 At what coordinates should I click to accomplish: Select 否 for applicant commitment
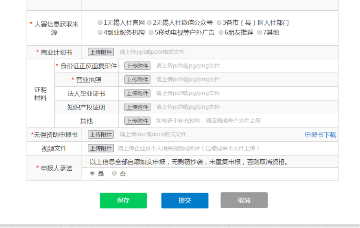pos(114,173)
